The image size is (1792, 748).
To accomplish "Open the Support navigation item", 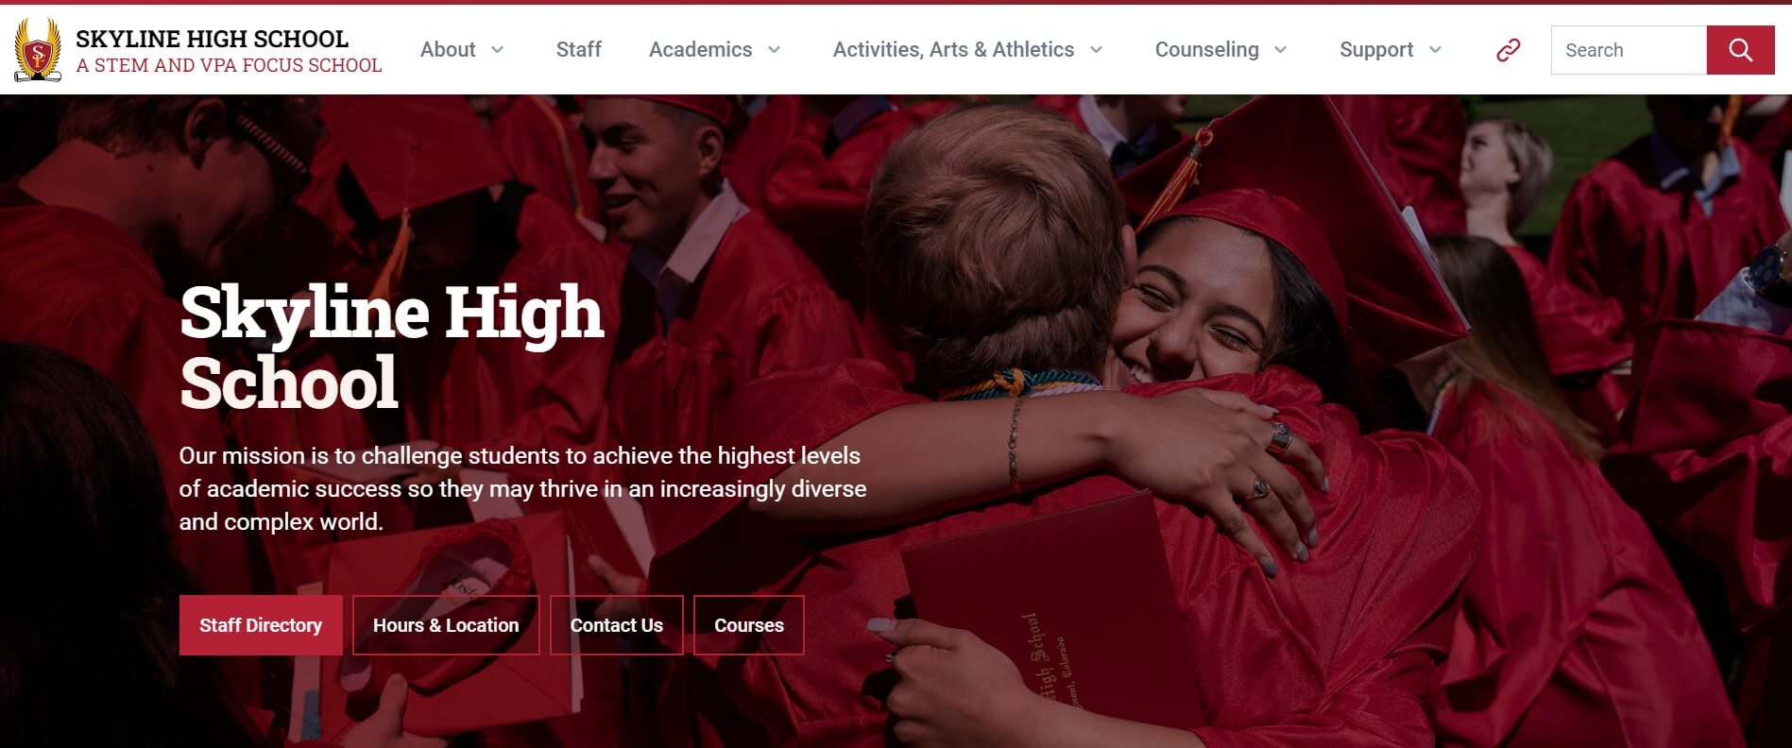I will coord(1376,50).
